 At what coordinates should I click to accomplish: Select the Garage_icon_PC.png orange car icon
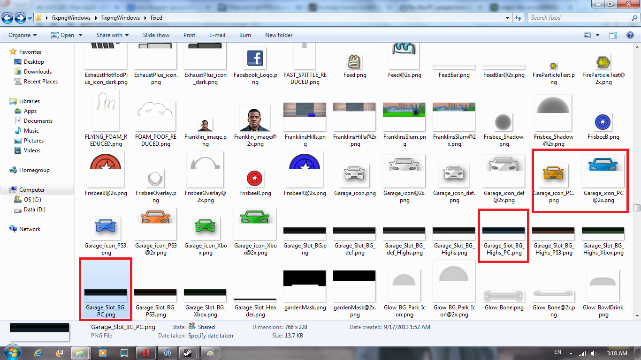point(553,174)
